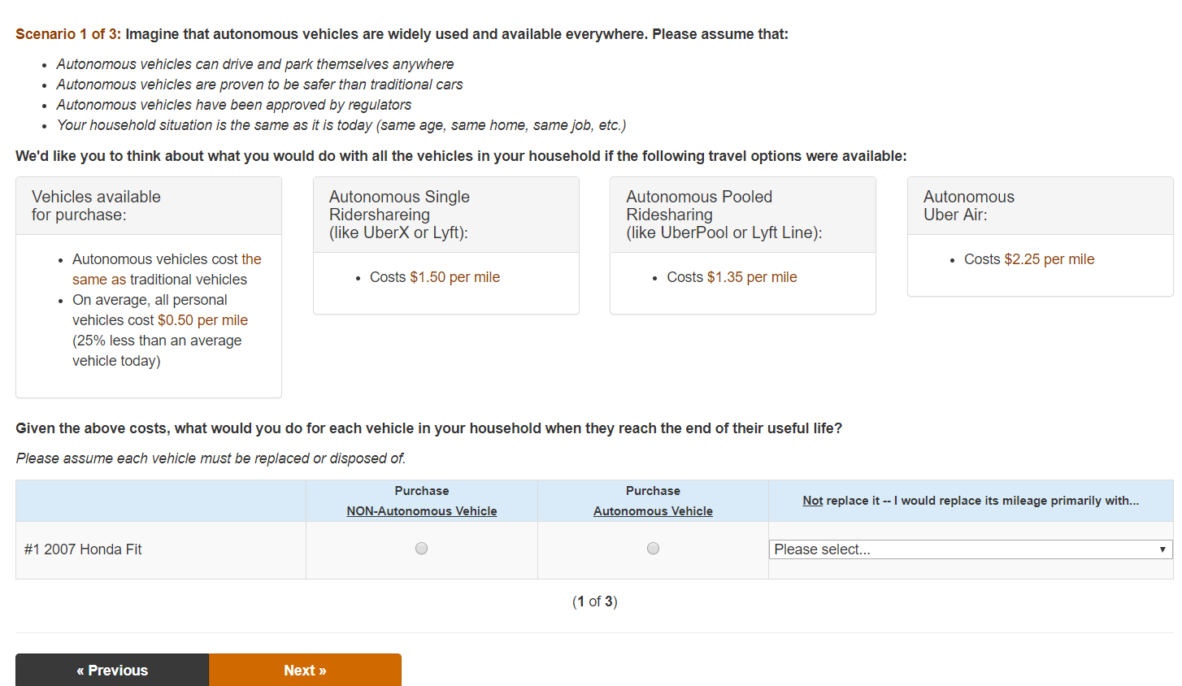
Task: Click the $1.35 per mile cost text
Action: (x=752, y=277)
